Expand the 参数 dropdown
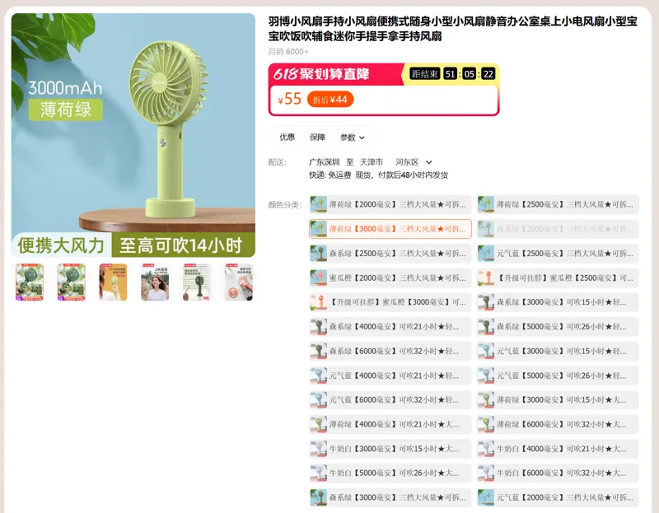Screen dimensions: 659x513 click(x=353, y=138)
